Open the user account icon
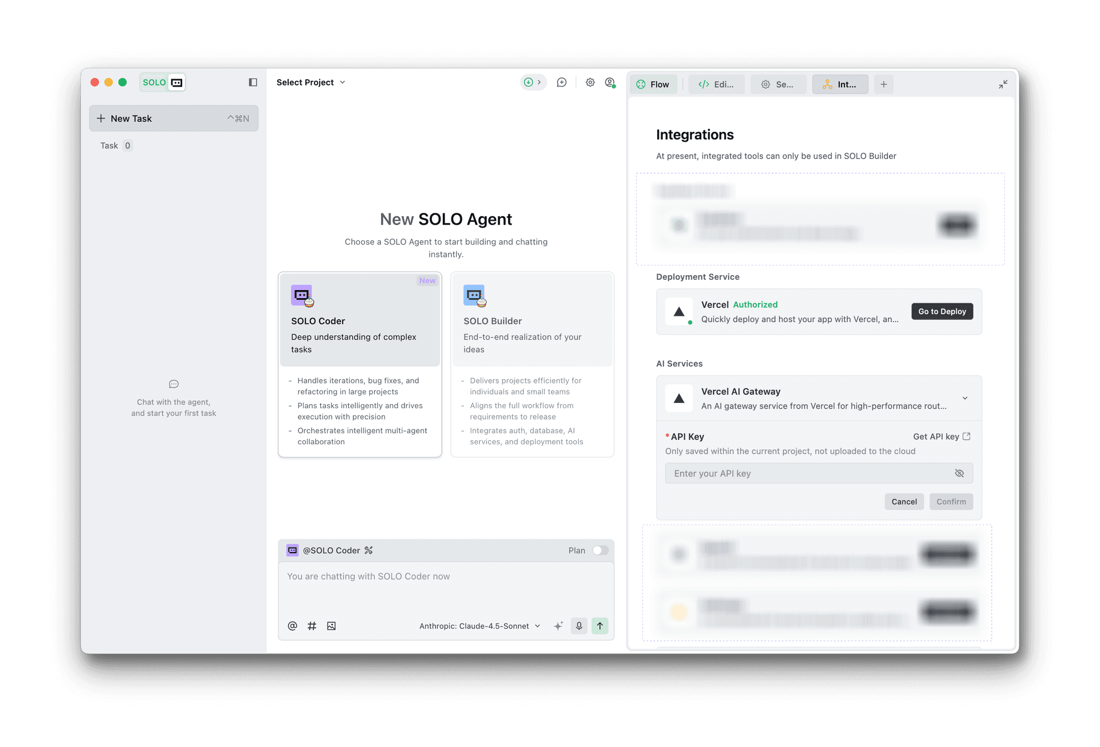The width and height of the screenshot is (1100, 747). (x=610, y=83)
